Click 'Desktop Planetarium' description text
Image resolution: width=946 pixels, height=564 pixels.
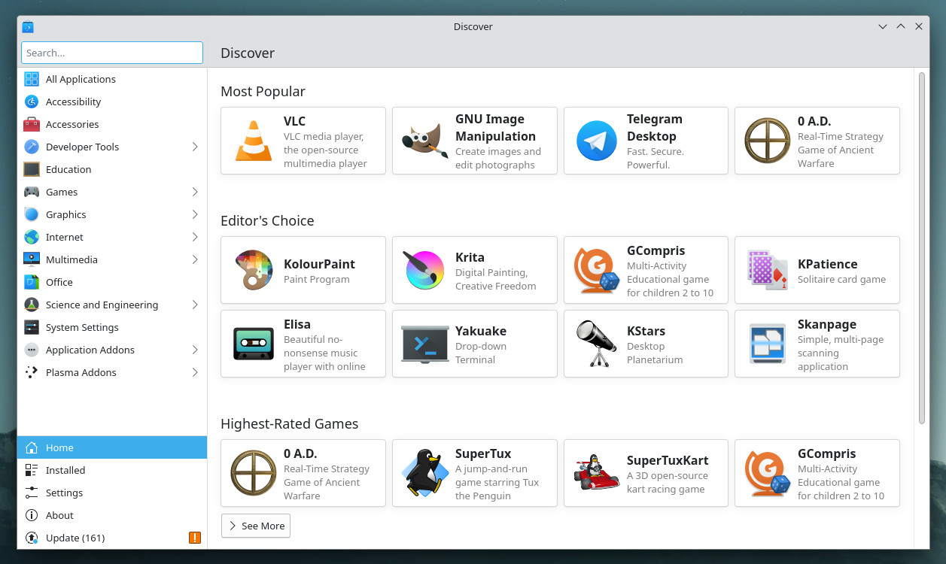[x=655, y=353]
